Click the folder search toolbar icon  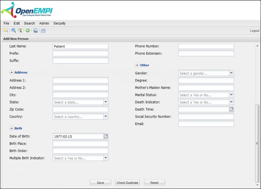6,30
